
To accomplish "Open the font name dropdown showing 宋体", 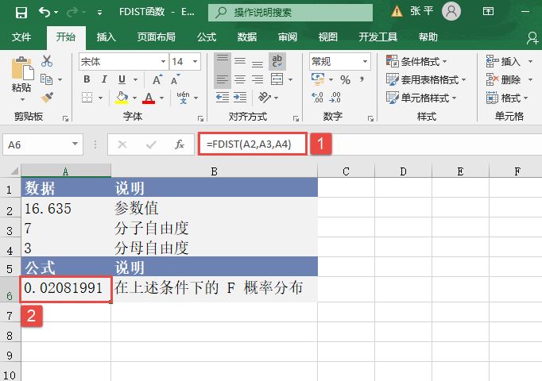I will coord(122,62).
